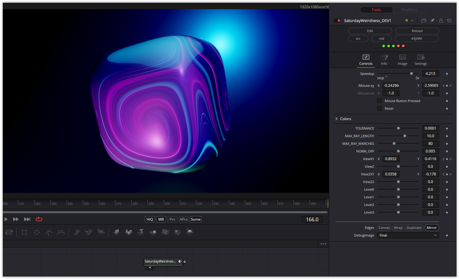Screen dimensions: 459x279
Task: Reset tool settings with the circular arrow icon
Action: click(x=449, y=20)
